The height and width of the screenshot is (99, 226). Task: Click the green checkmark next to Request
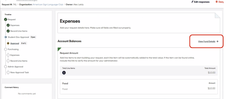pyautogui.click(x=6, y=20)
